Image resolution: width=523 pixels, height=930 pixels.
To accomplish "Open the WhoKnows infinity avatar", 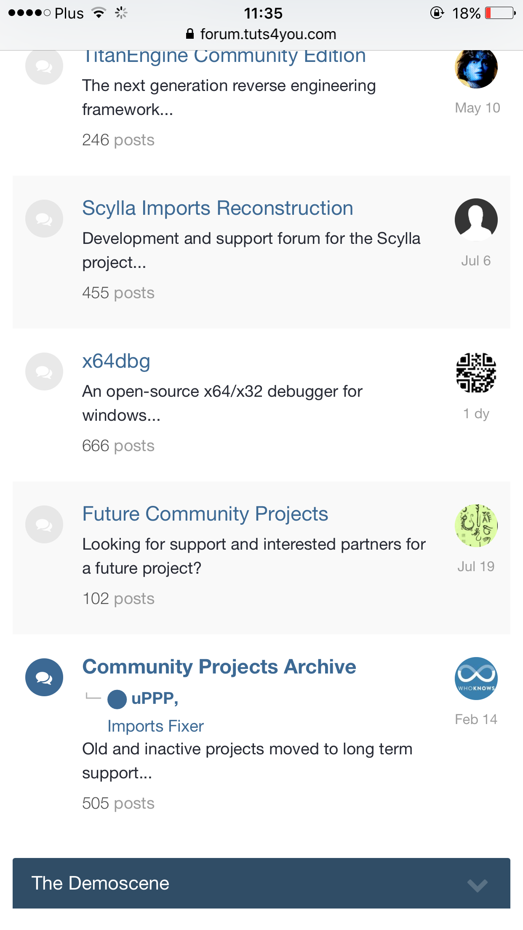I will point(476,678).
